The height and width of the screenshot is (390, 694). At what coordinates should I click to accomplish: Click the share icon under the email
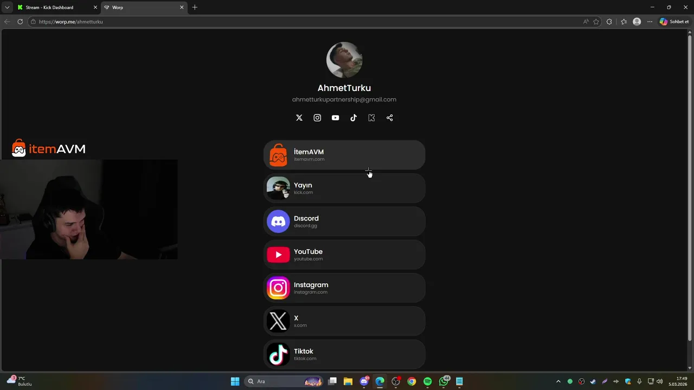[x=389, y=118]
